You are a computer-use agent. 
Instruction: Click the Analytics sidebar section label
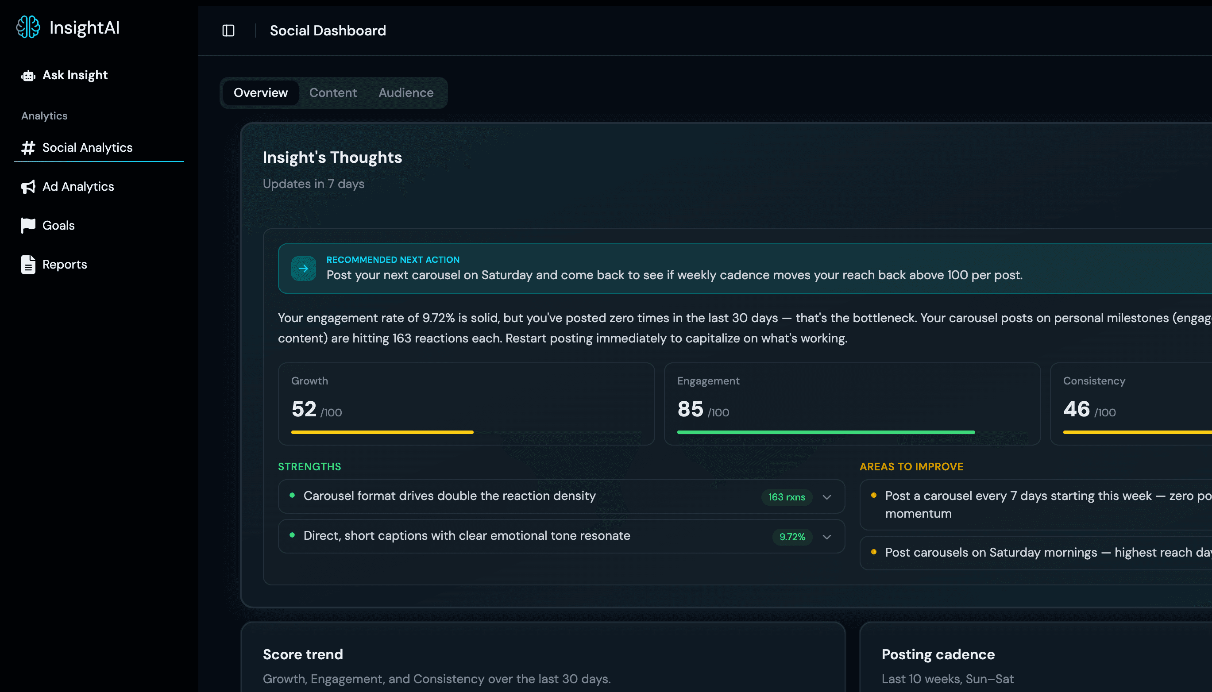[x=44, y=116]
